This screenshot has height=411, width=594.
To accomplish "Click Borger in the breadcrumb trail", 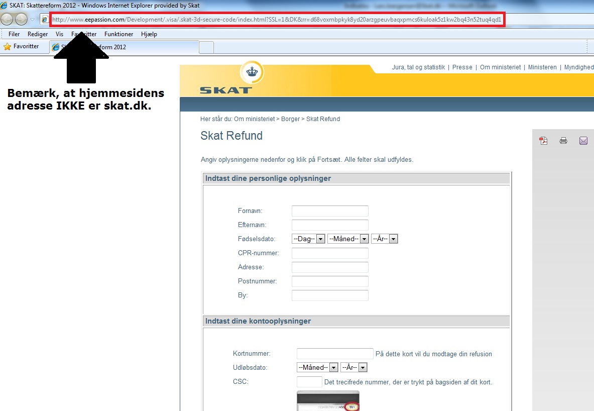I will (x=290, y=119).
